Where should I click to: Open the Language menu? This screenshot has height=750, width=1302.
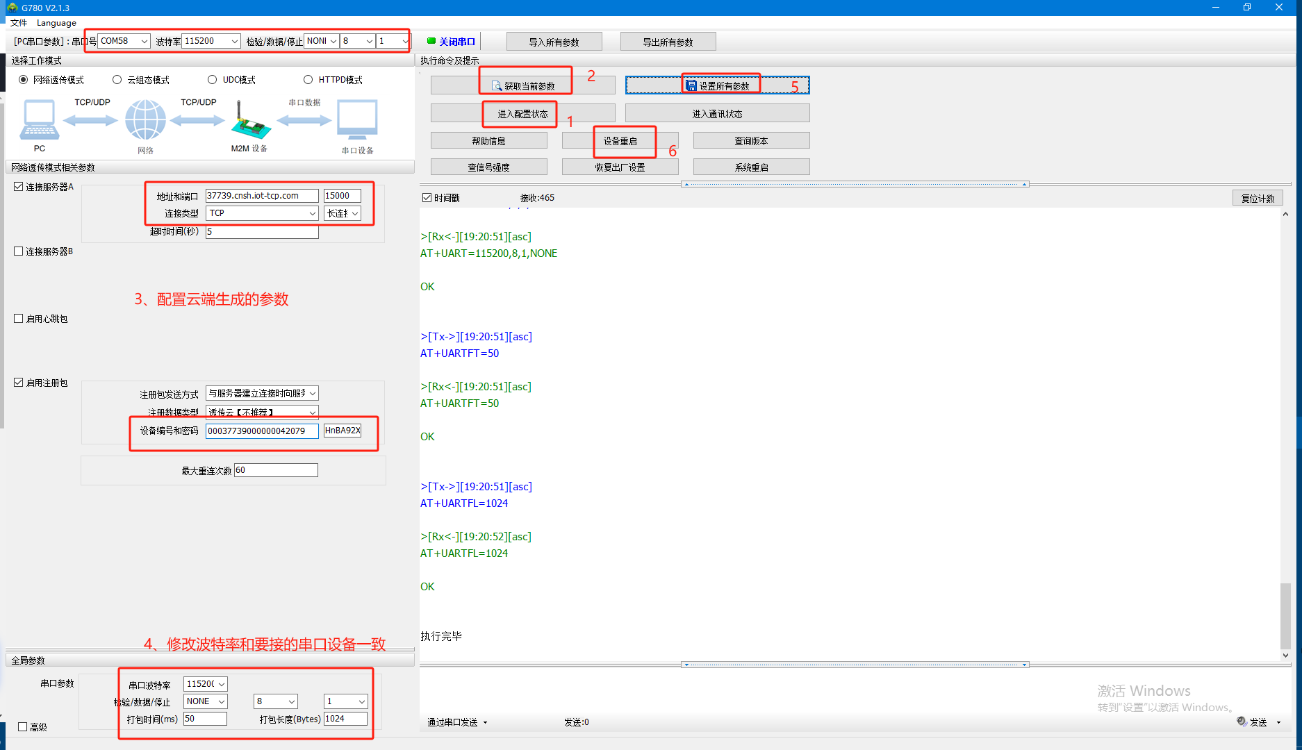tap(56, 23)
